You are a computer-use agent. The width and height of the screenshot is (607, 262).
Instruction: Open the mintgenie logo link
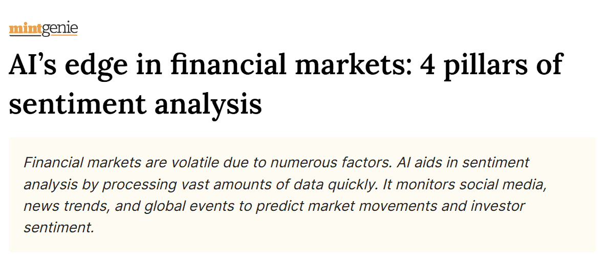44,29
